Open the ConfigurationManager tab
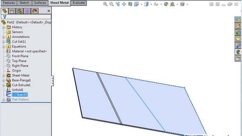 [20, 11]
